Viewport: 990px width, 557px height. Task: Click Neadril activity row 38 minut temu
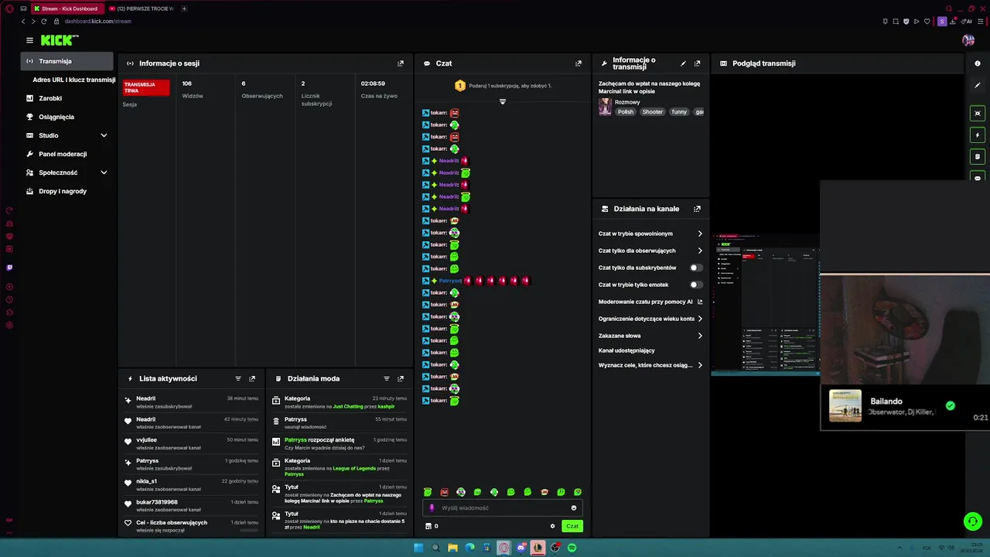point(191,402)
